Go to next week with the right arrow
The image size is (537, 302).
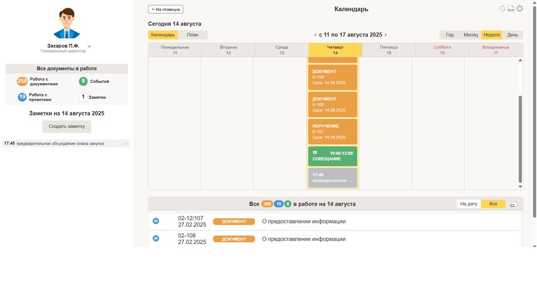386,35
